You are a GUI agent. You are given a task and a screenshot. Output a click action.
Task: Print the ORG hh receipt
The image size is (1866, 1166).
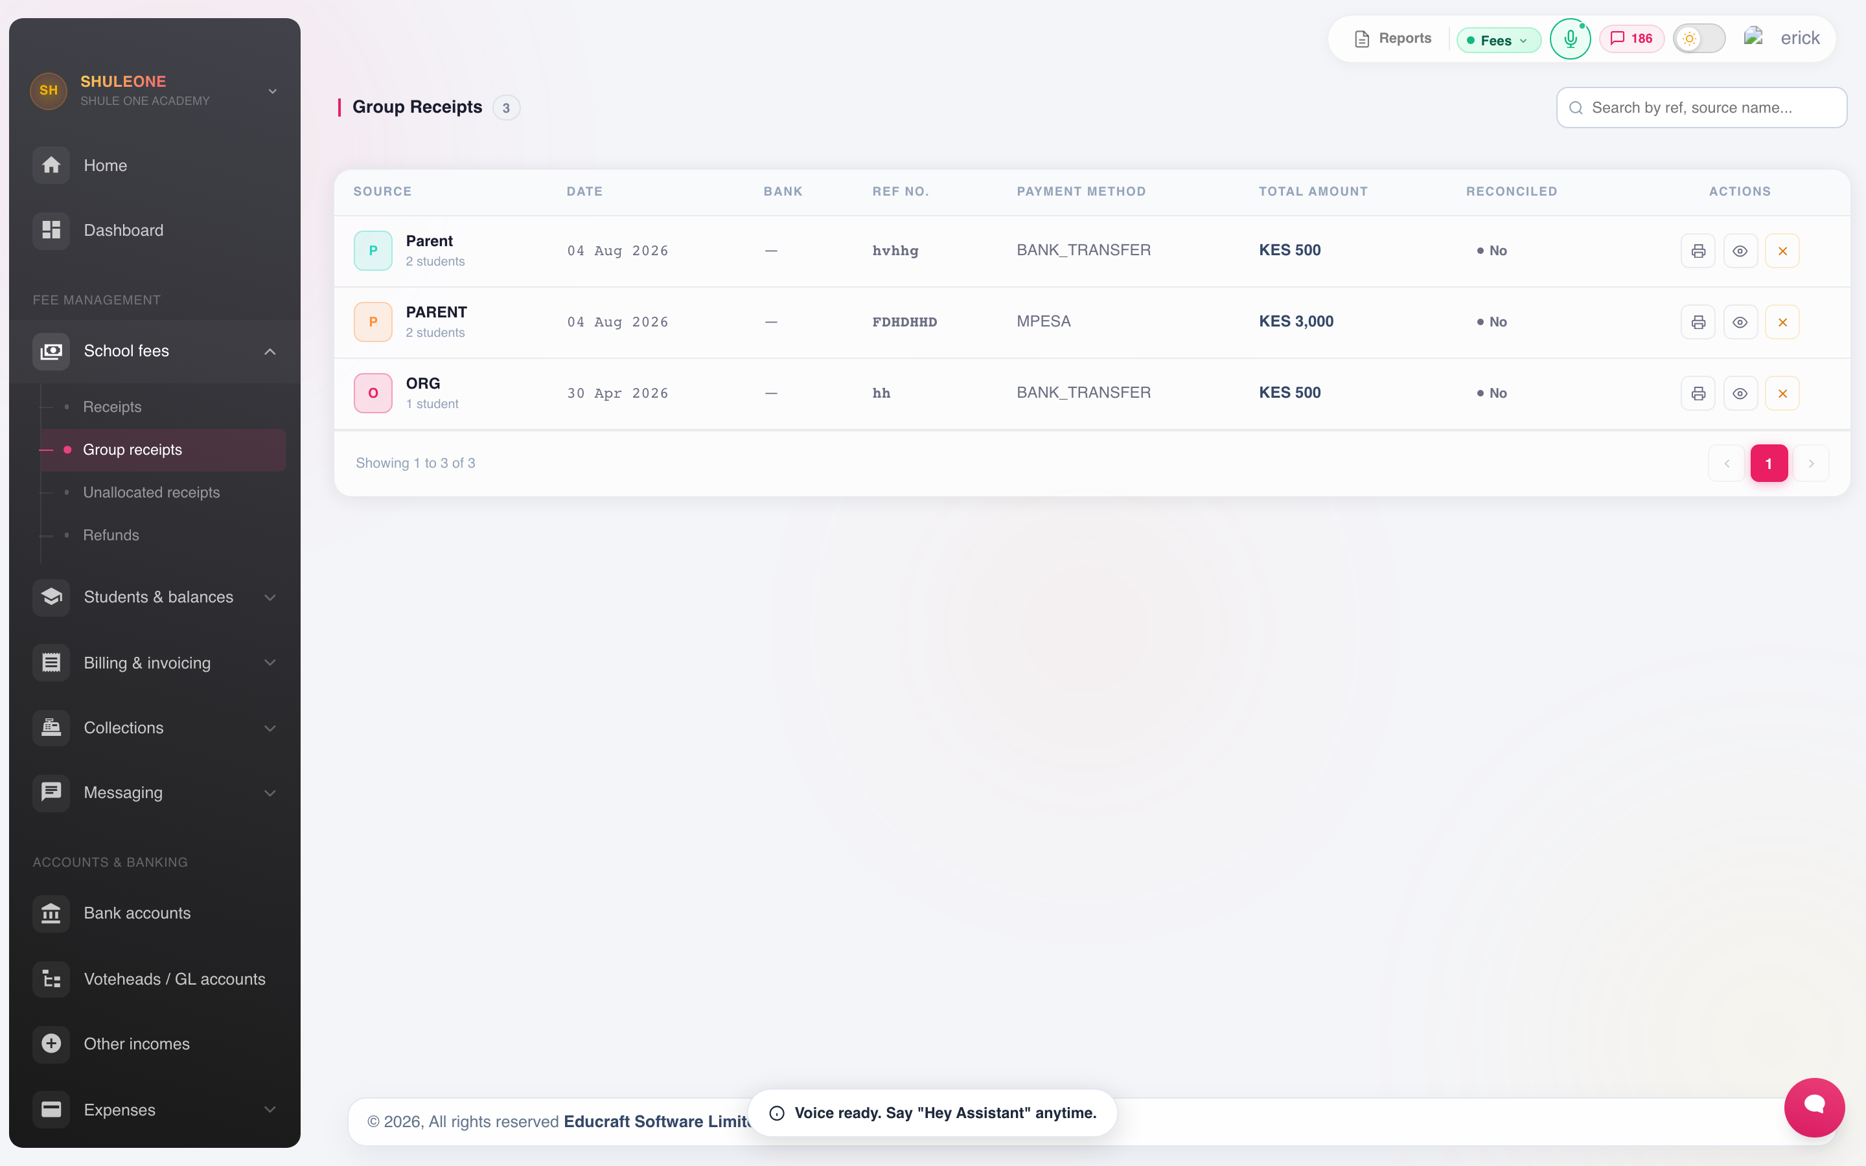pyautogui.click(x=1698, y=393)
